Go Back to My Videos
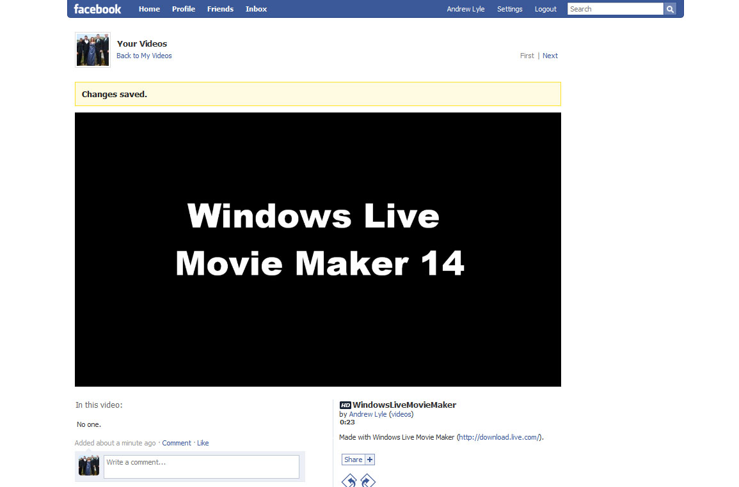739x487 pixels. (x=144, y=56)
